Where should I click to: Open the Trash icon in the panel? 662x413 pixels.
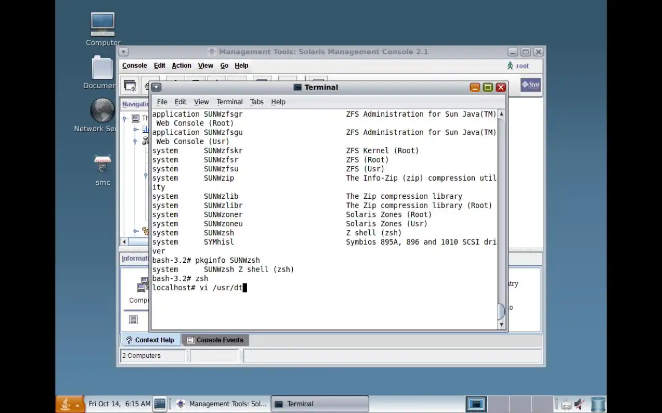coord(598,404)
